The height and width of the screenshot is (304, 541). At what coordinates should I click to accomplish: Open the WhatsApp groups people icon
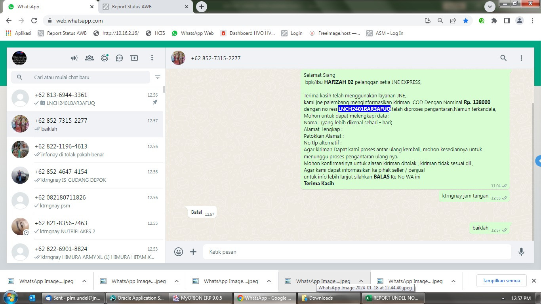(x=90, y=58)
